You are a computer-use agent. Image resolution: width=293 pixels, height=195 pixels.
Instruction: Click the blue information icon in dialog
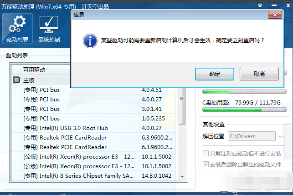click(90, 40)
